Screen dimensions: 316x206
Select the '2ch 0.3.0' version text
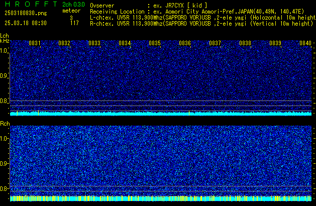pyautogui.click(x=73, y=5)
